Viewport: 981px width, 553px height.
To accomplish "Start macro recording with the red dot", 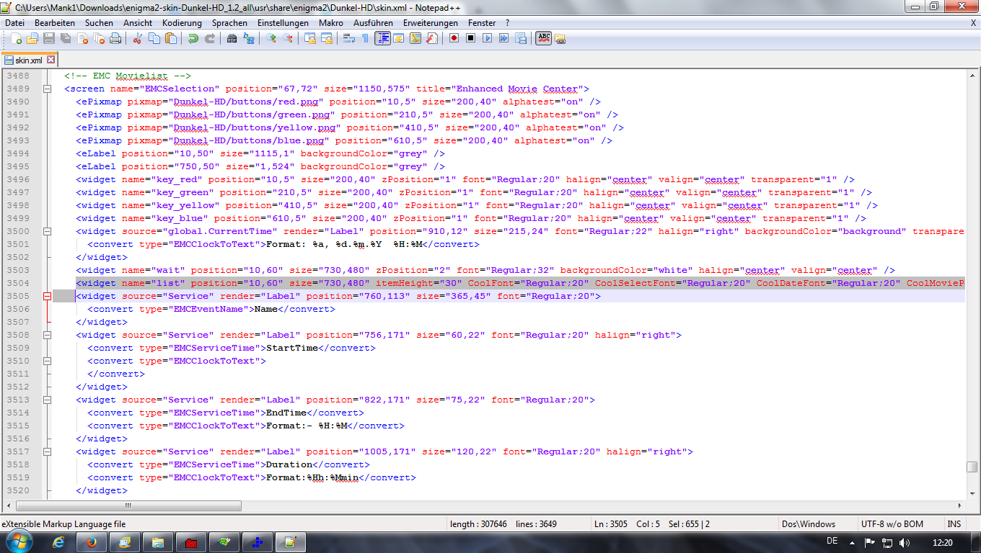I will coord(454,38).
